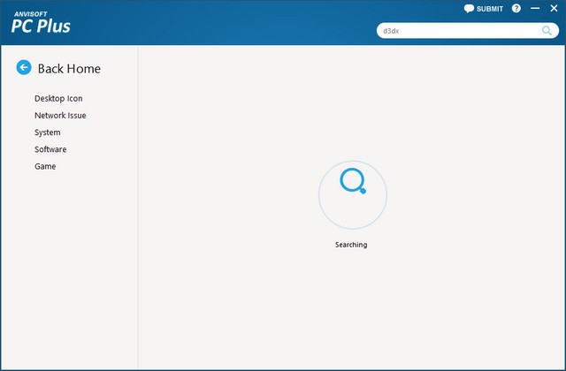566x371 pixels.
Task: Focus the search field containing d3dx
Action: click(x=455, y=31)
